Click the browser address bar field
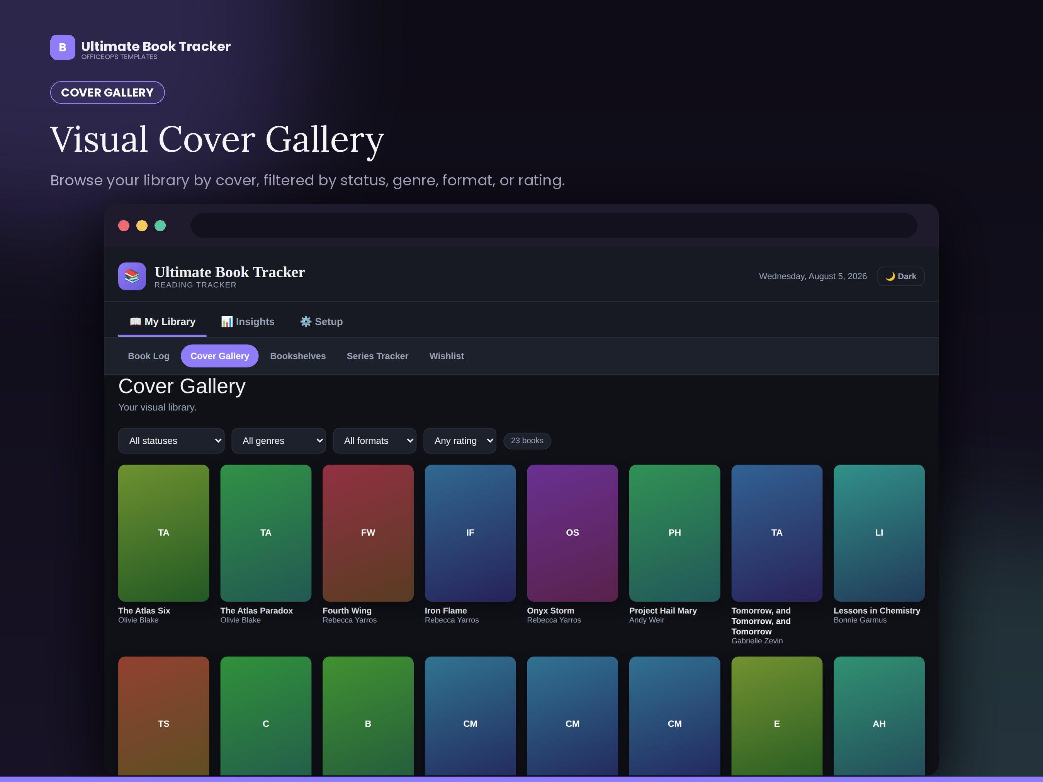Screen dimensions: 1043x782 click(x=554, y=226)
